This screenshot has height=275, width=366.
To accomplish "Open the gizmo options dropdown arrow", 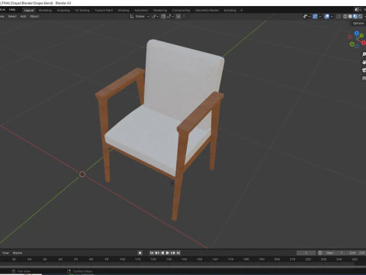I will [319, 16].
